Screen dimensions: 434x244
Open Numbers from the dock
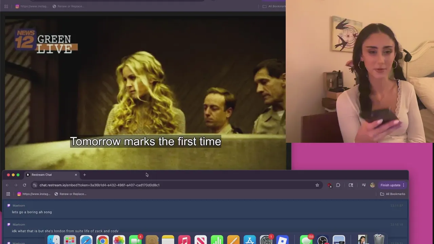[217, 240]
